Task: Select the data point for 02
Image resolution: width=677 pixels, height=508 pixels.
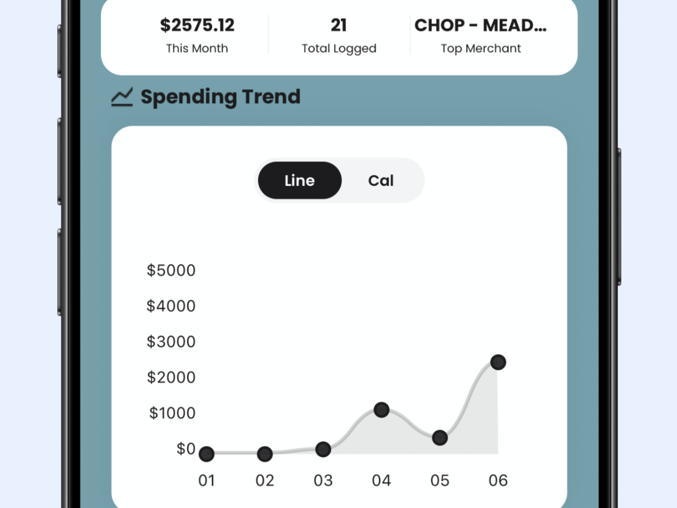Action: [265, 454]
